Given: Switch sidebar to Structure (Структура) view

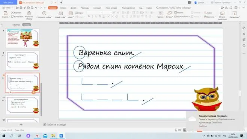Looking at the screenshot, I should pos(17,25).
